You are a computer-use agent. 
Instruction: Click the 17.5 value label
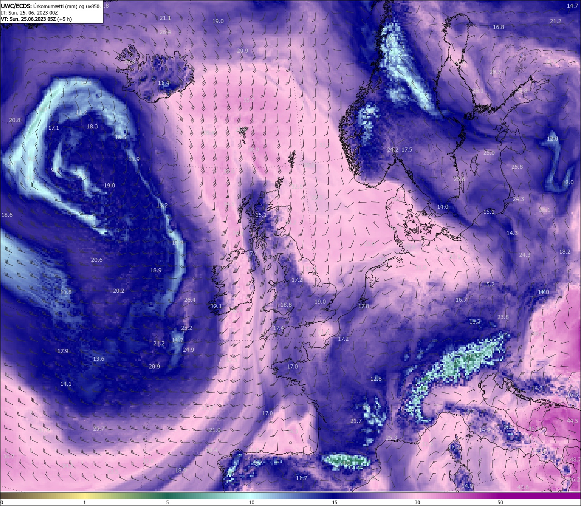pyautogui.click(x=407, y=150)
